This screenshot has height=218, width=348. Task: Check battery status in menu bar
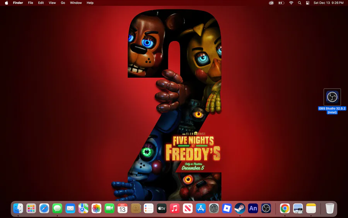point(281,3)
